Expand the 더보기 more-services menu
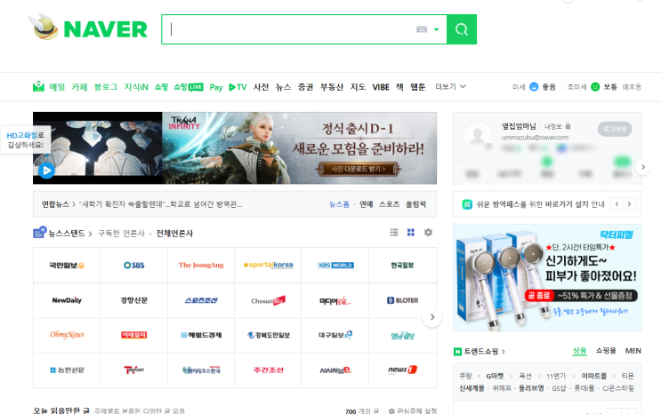661x414 pixels. coord(450,86)
